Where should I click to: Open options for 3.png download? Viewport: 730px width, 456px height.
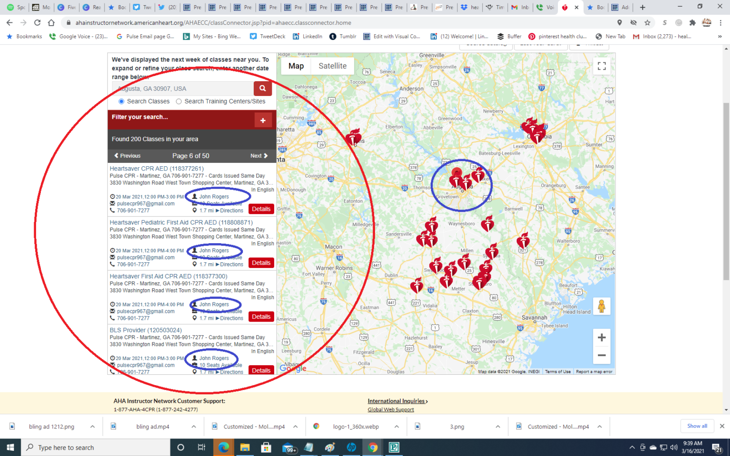point(498,427)
